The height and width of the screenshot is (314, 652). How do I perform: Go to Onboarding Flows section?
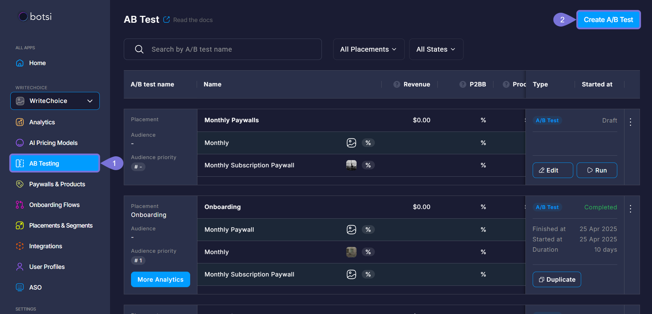[x=54, y=205]
